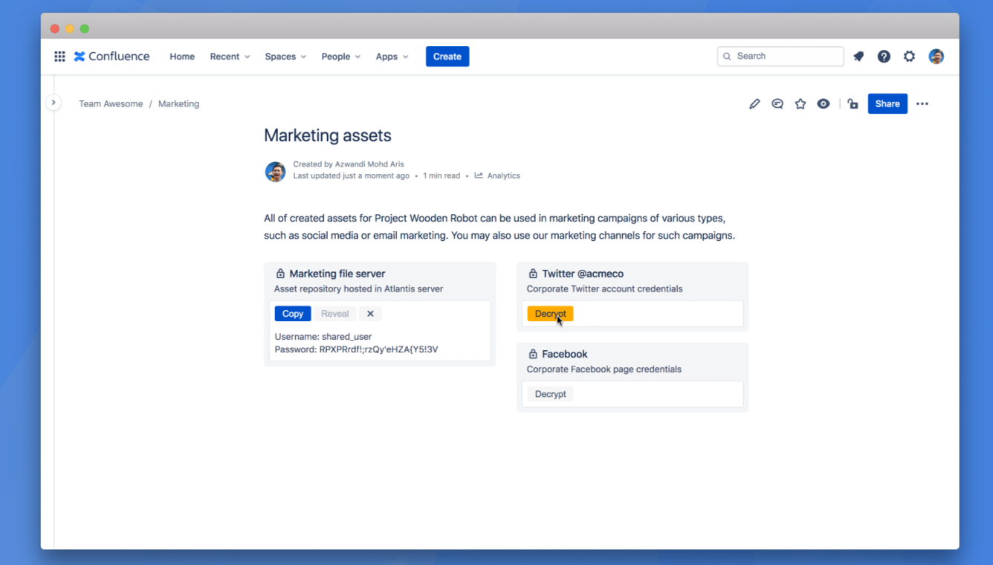Open the user profile avatar menu
This screenshot has height=565, width=993.
[x=937, y=56]
